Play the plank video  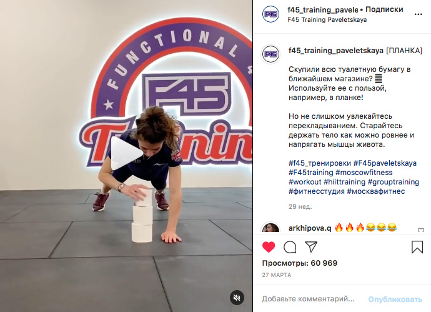[x=126, y=153]
